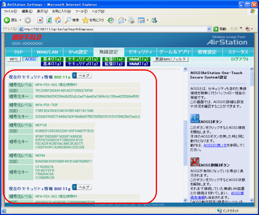
Task: Open the ヘルプ(H) menu
Action: point(98,11)
